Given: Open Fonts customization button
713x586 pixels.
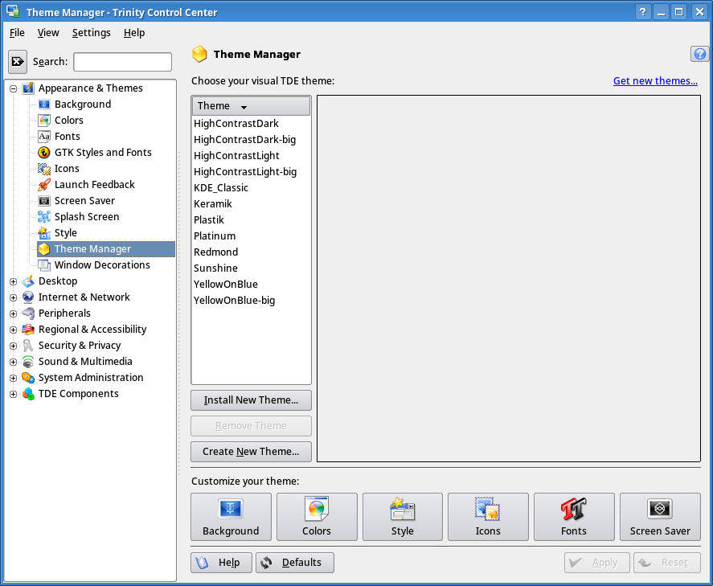Looking at the screenshot, I should pos(574,517).
